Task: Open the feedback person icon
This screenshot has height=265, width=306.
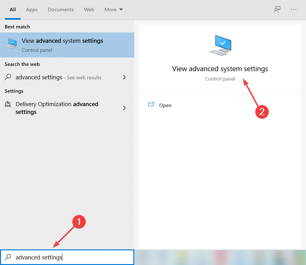Action: (277, 9)
